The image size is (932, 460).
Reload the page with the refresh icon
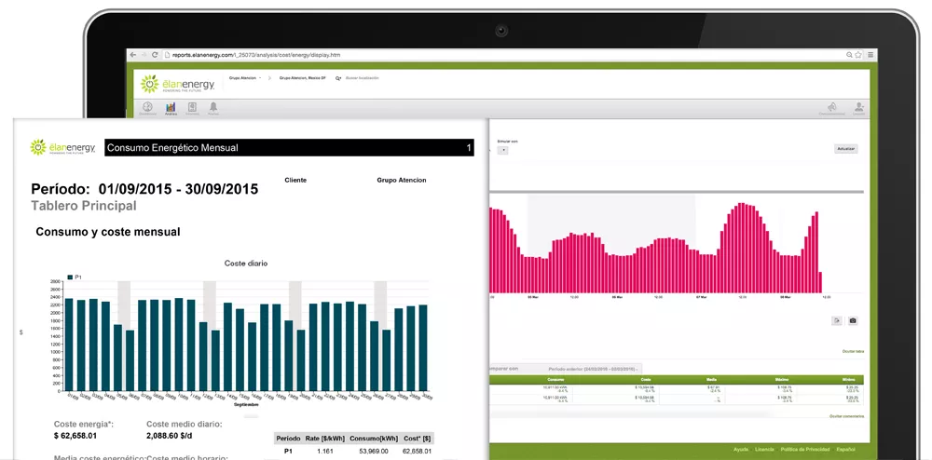[155, 55]
